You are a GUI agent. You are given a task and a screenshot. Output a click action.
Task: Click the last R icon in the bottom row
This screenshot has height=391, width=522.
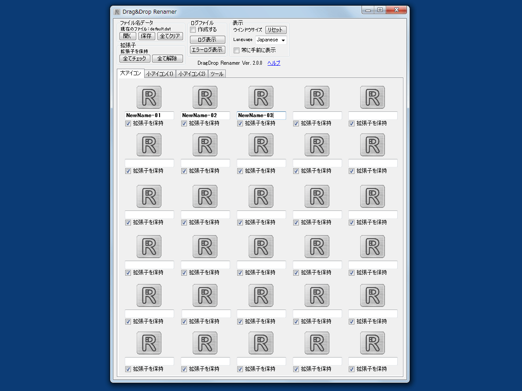pyautogui.click(x=372, y=343)
